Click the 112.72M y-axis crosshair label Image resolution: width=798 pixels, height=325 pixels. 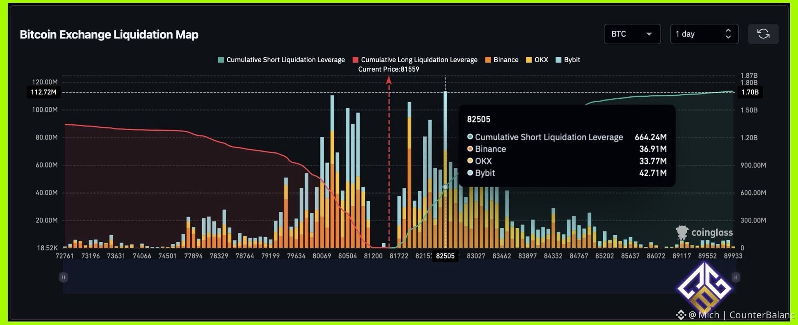point(43,92)
